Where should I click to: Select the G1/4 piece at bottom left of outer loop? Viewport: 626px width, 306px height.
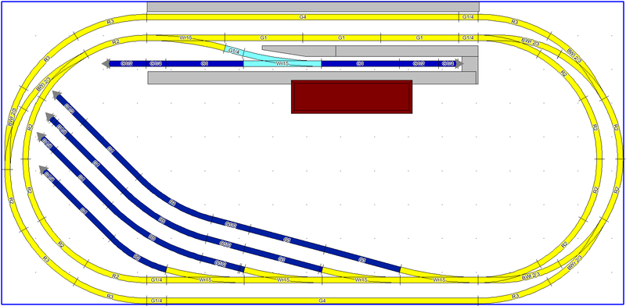156,300
